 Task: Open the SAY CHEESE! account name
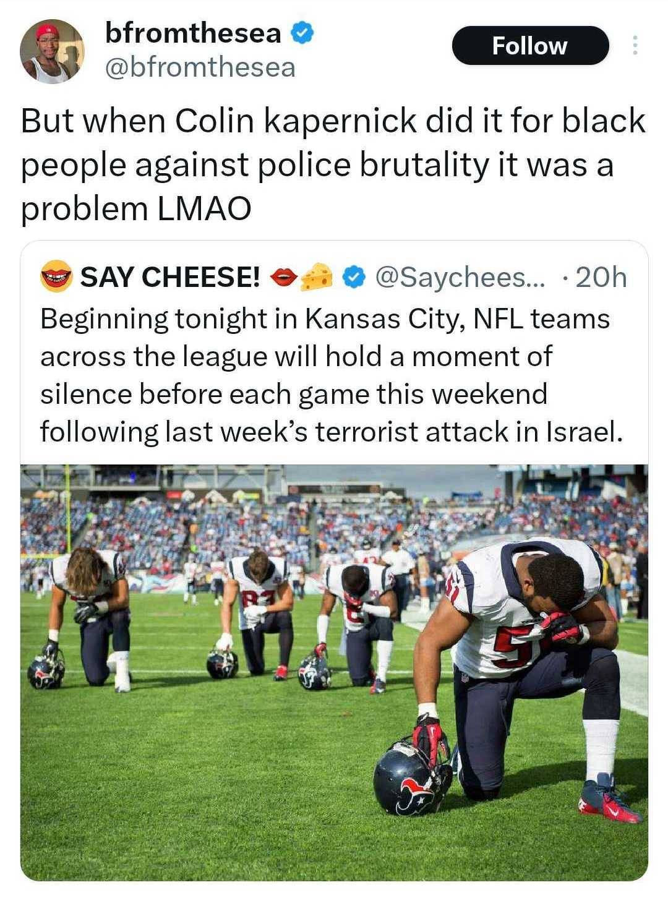170,277
